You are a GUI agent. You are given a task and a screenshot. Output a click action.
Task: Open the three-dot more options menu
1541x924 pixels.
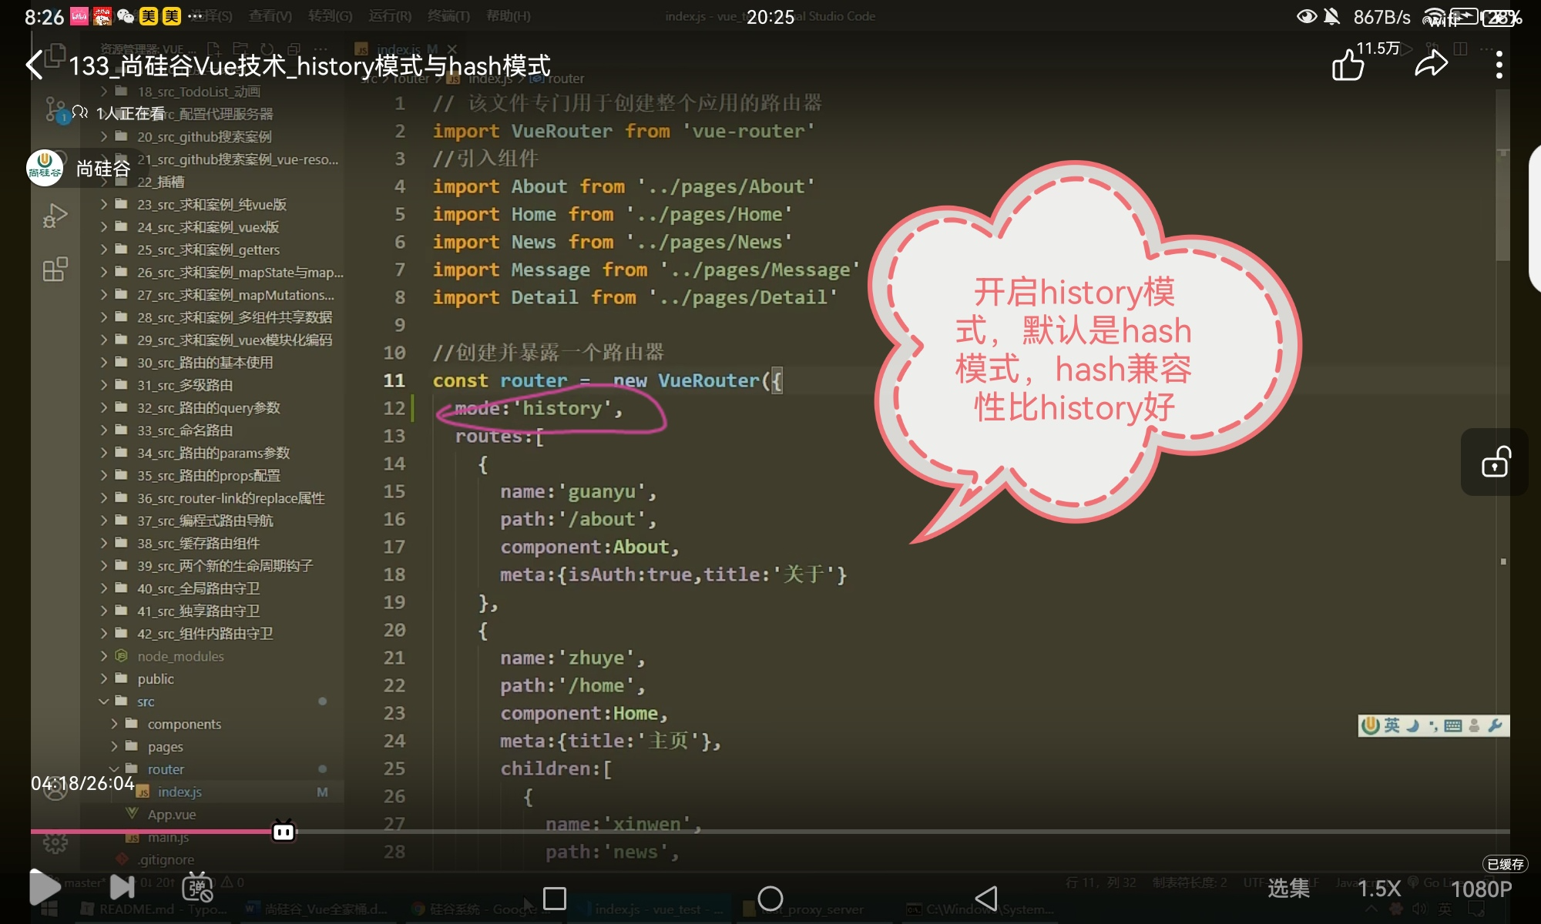tap(1499, 65)
